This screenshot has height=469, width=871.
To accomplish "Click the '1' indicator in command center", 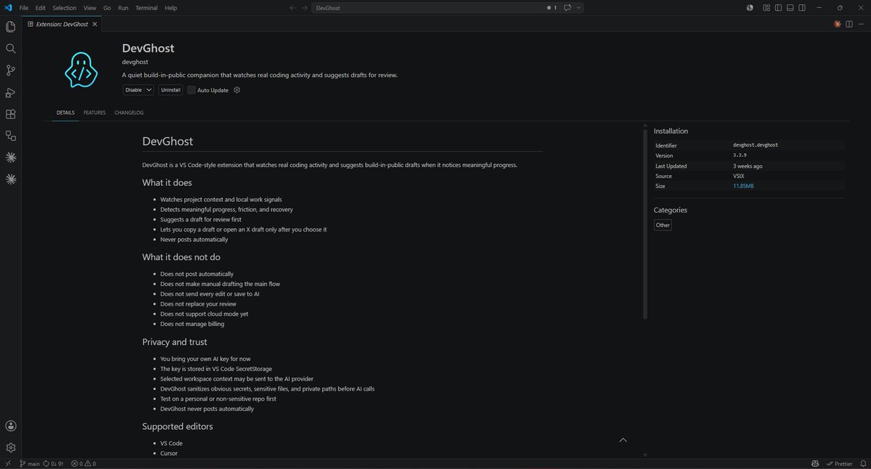I will pyautogui.click(x=552, y=7).
